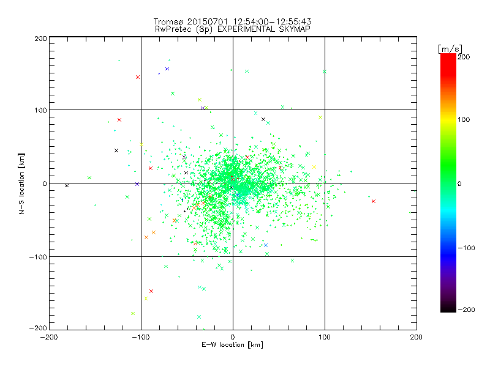Click the '-100' tick label on the N-S axis
The image size is (490, 367).
pyautogui.click(x=38, y=257)
